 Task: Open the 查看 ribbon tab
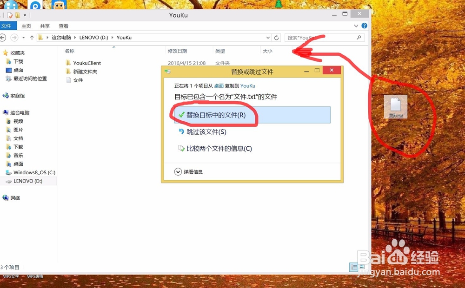click(x=63, y=26)
